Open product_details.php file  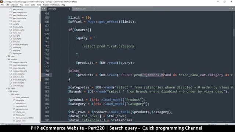pyautogui.click(x=21, y=45)
